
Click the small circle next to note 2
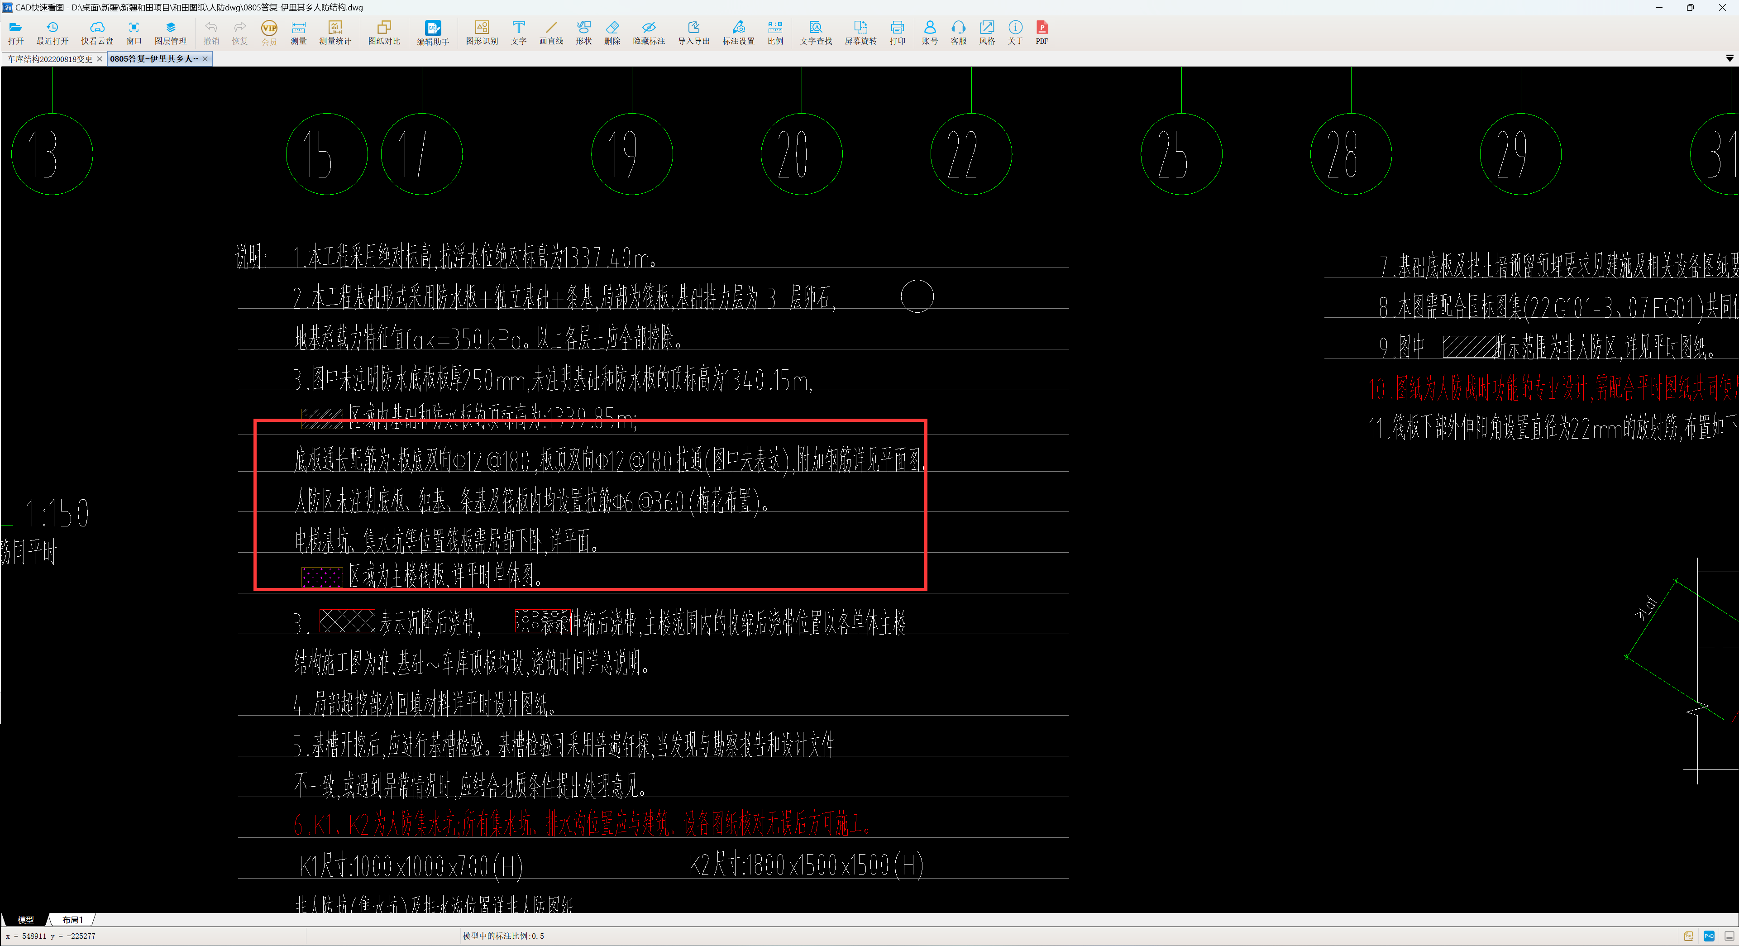click(x=917, y=296)
